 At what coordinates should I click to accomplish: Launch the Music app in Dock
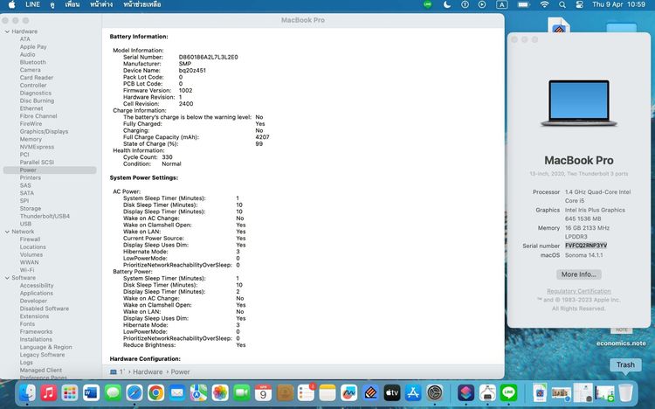[x=48, y=393]
